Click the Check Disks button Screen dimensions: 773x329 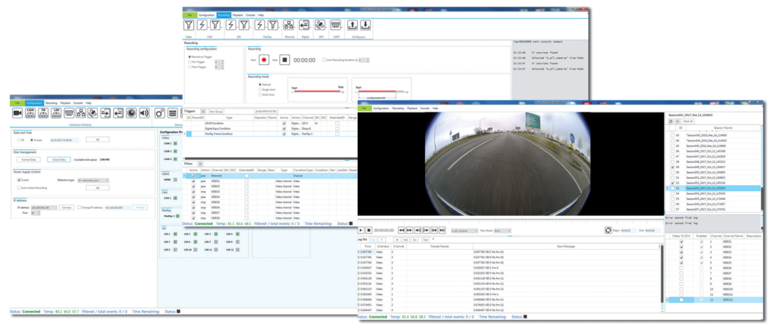[59, 159]
